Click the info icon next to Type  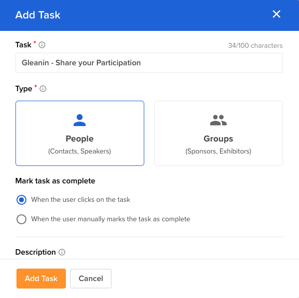click(43, 89)
